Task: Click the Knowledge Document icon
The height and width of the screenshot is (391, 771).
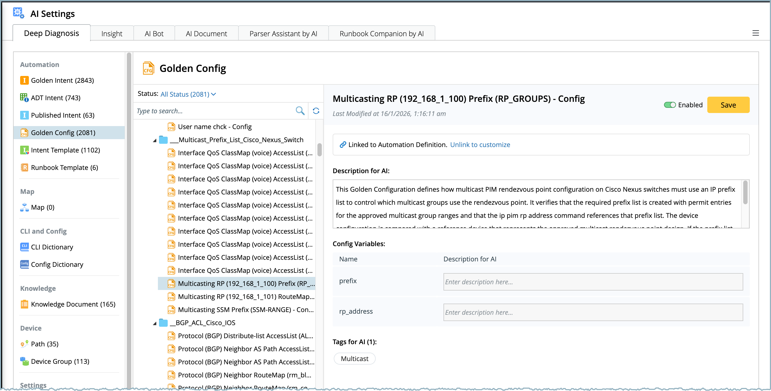Action: pyautogui.click(x=24, y=304)
